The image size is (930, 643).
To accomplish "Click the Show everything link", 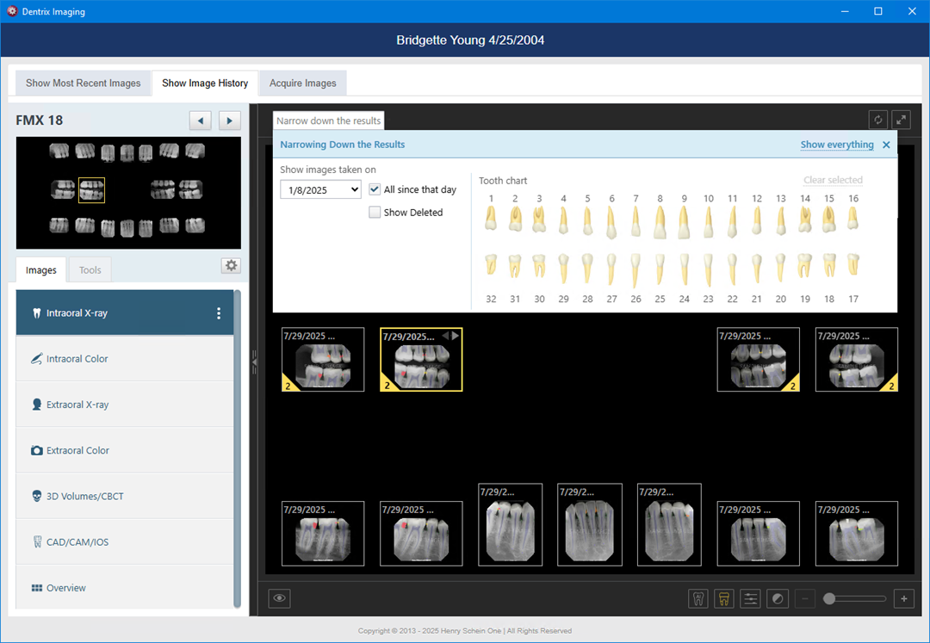I will click(837, 145).
